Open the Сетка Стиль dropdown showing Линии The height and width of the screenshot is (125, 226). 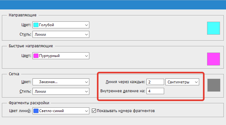pos(61,91)
